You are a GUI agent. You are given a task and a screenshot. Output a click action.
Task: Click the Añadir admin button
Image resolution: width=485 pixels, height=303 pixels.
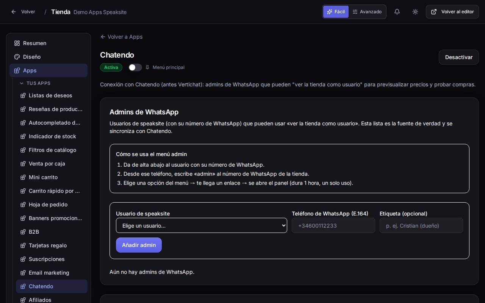tap(139, 245)
